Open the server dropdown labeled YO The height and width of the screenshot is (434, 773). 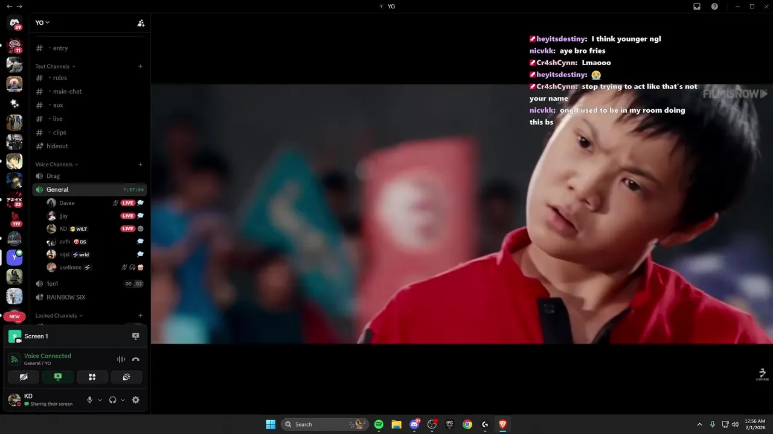[42, 22]
